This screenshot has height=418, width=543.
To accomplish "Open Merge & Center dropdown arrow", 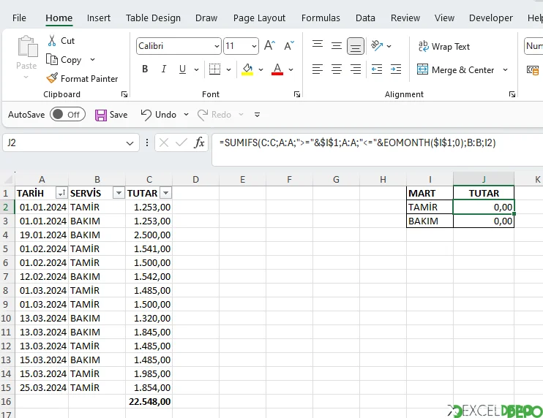I will 505,70.
